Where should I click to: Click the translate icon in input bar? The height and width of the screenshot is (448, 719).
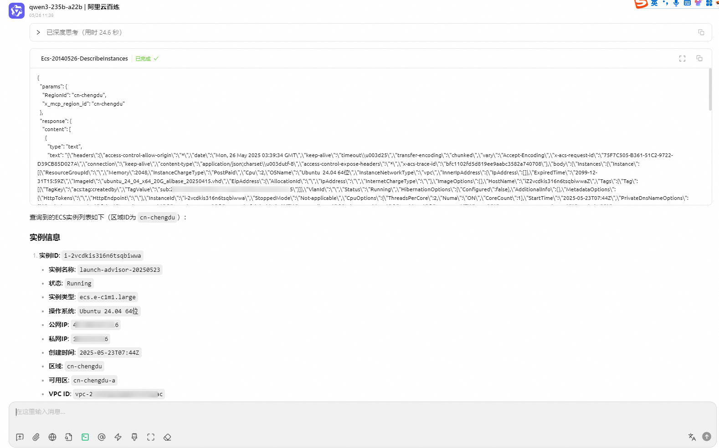692,437
